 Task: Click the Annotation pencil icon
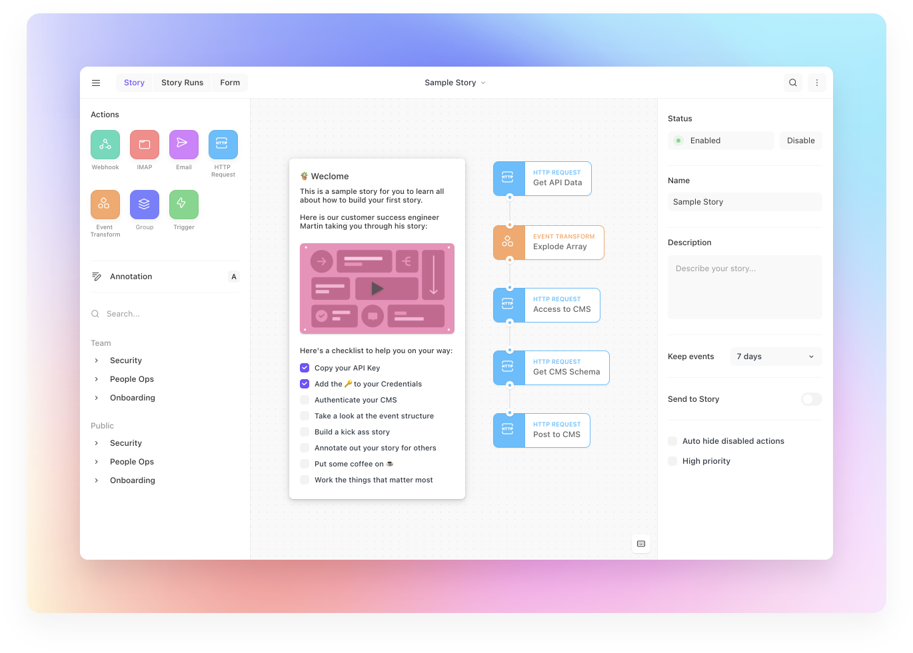97,277
